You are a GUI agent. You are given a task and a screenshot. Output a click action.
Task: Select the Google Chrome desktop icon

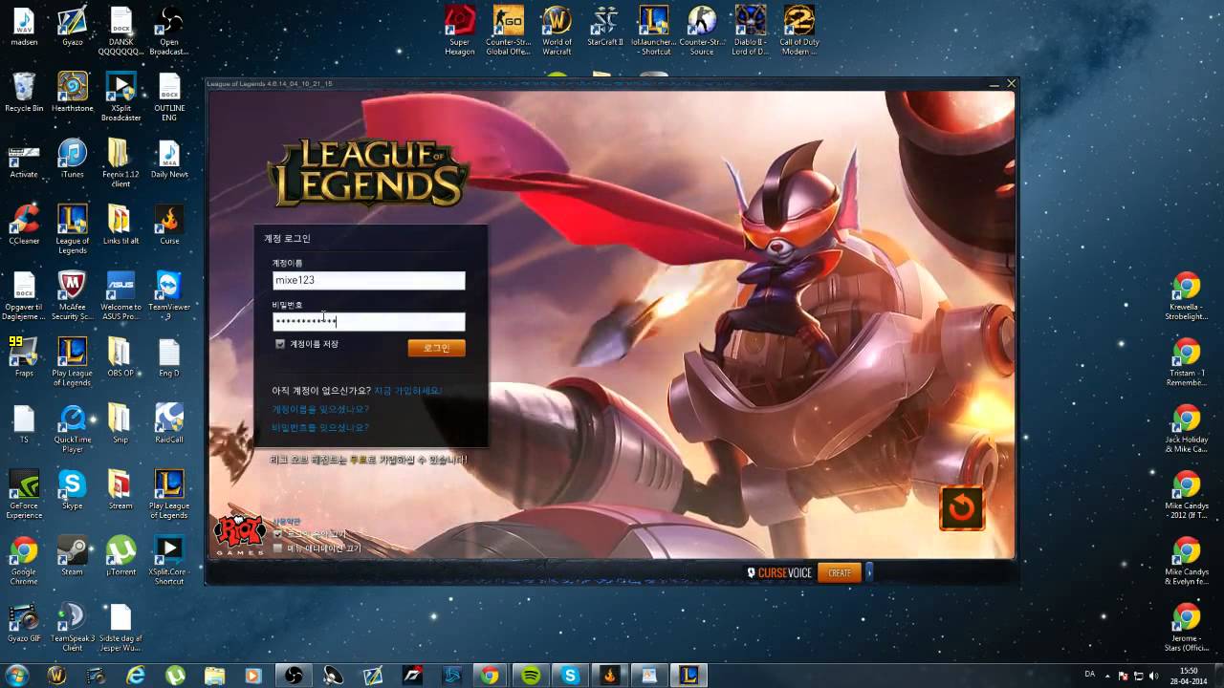24,560
